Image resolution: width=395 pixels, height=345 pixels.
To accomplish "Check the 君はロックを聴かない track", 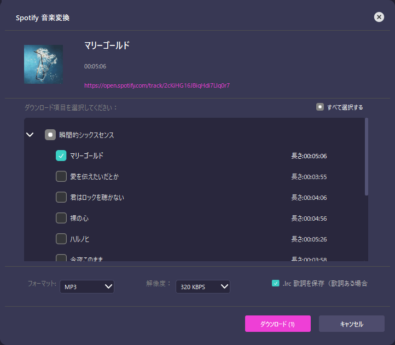I will pyautogui.click(x=61, y=197).
